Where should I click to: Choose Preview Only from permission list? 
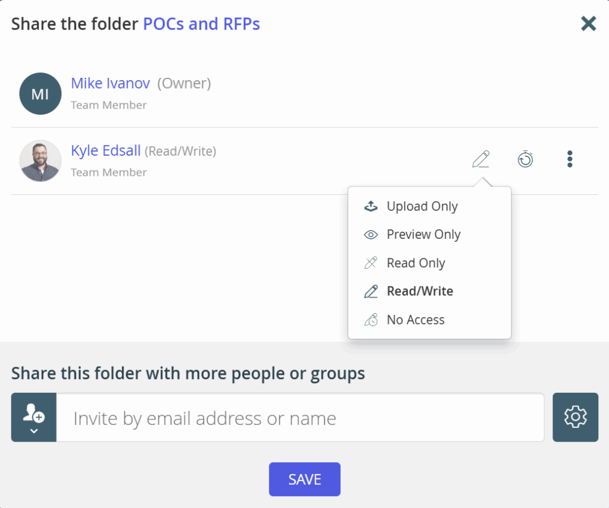(423, 235)
